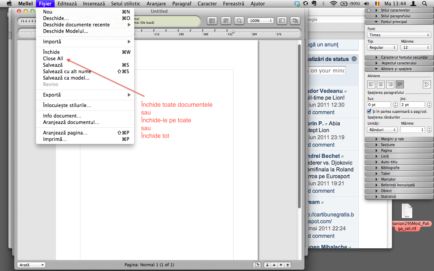434x271 pixels.
Task: Go to next page arrow
Action: (x=281, y=265)
